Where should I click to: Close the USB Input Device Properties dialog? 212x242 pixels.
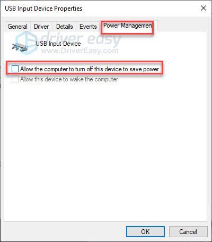tap(204, 8)
